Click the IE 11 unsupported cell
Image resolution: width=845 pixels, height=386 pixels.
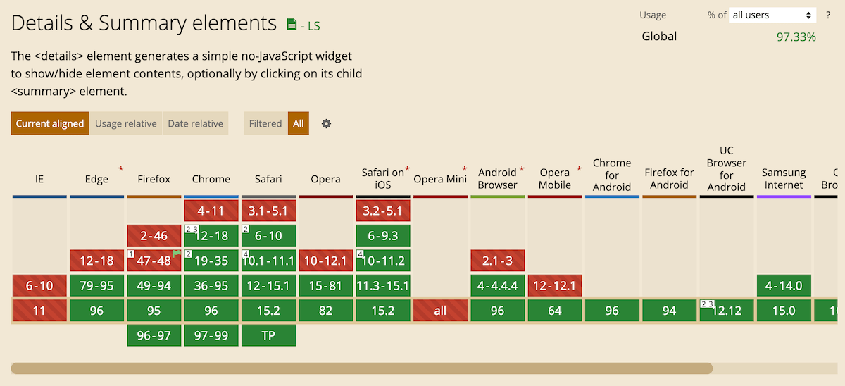39,311
